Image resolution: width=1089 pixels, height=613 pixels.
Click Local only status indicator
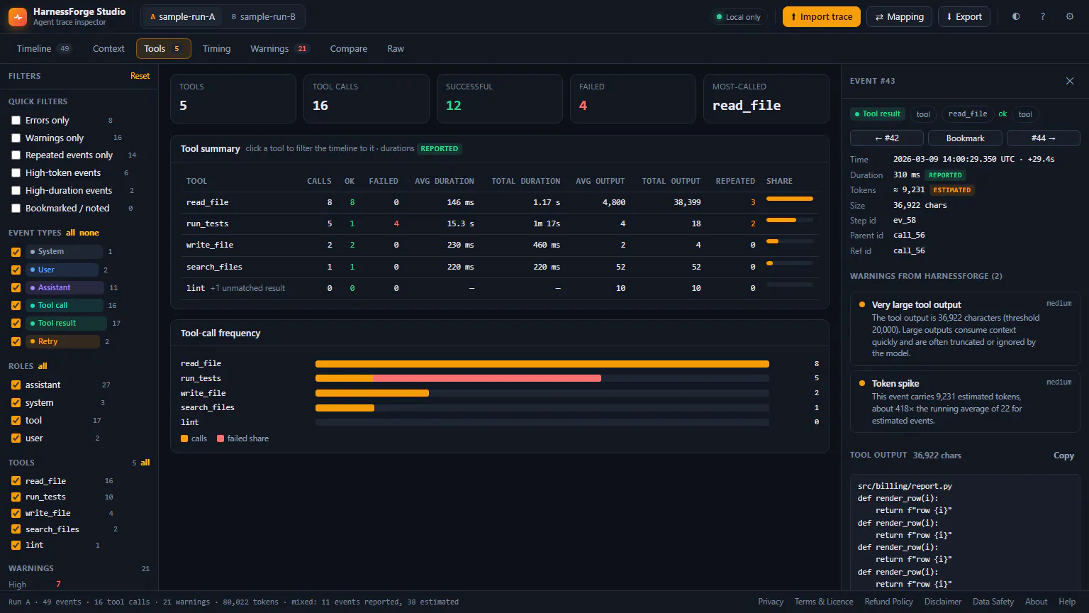pos(738,17)
